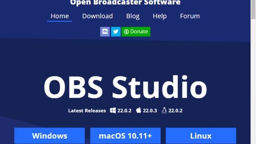Click the macOS 10.11+ download button
Image resolution: width=256 pixels, height=144 pixels.
[125, 136]
